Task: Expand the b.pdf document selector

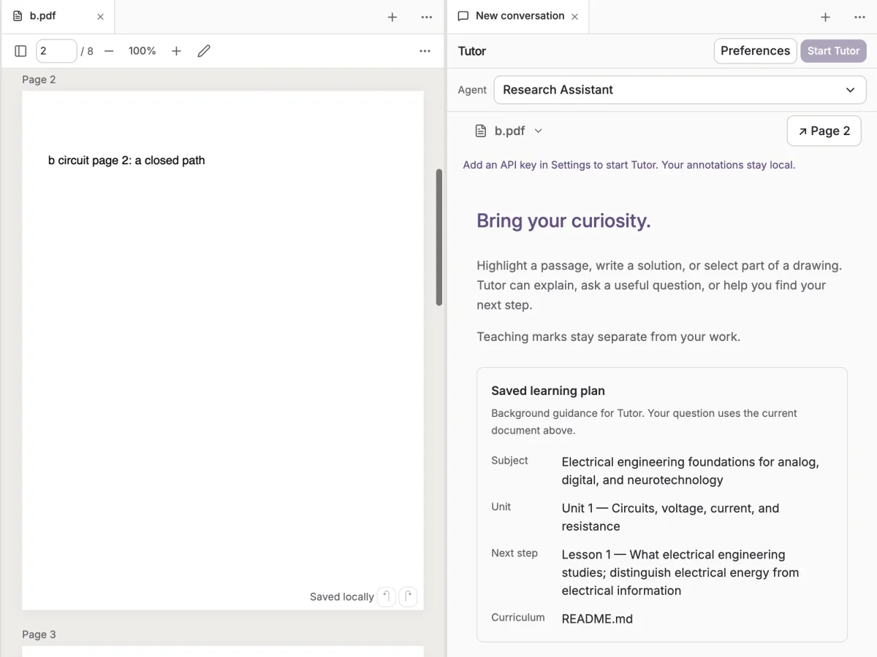Action: pyautogui.click(x=509, y=131)
